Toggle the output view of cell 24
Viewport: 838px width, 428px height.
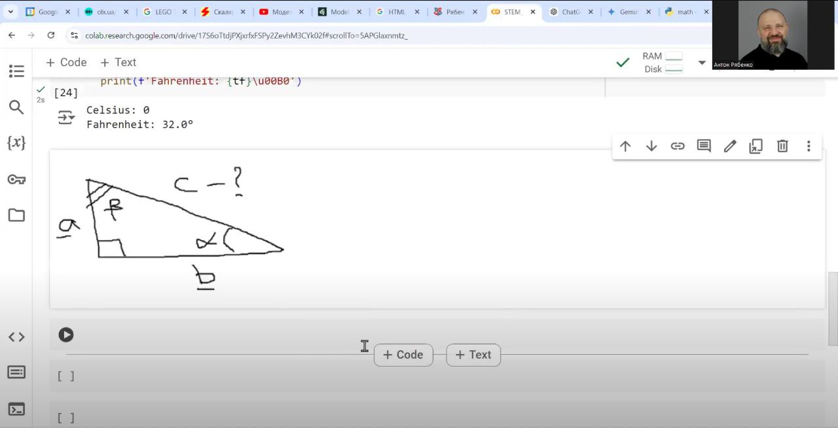[x=66, y=118]
